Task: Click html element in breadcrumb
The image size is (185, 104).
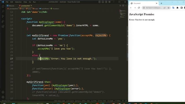Action: (x=22, y=9)
